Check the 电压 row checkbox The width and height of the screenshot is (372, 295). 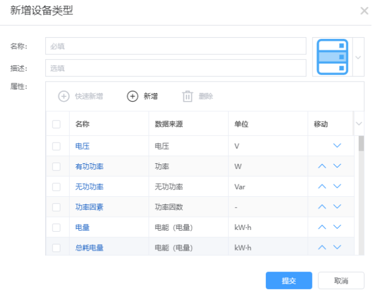pos(56,146)
